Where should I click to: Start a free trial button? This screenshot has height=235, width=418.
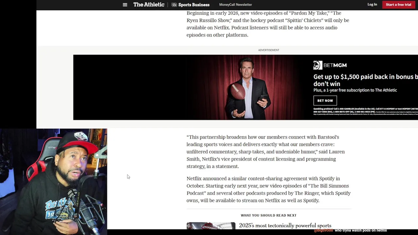(x=398, y=5)
